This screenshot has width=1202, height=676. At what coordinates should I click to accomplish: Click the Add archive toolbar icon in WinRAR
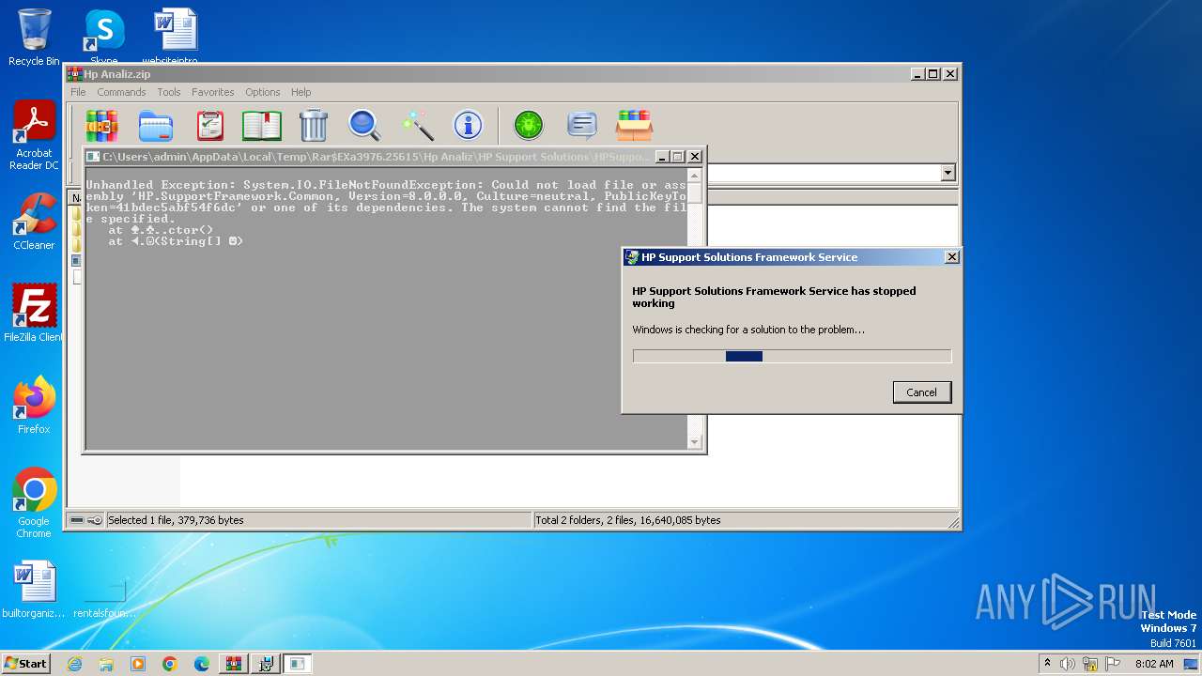tap(101, 125)
